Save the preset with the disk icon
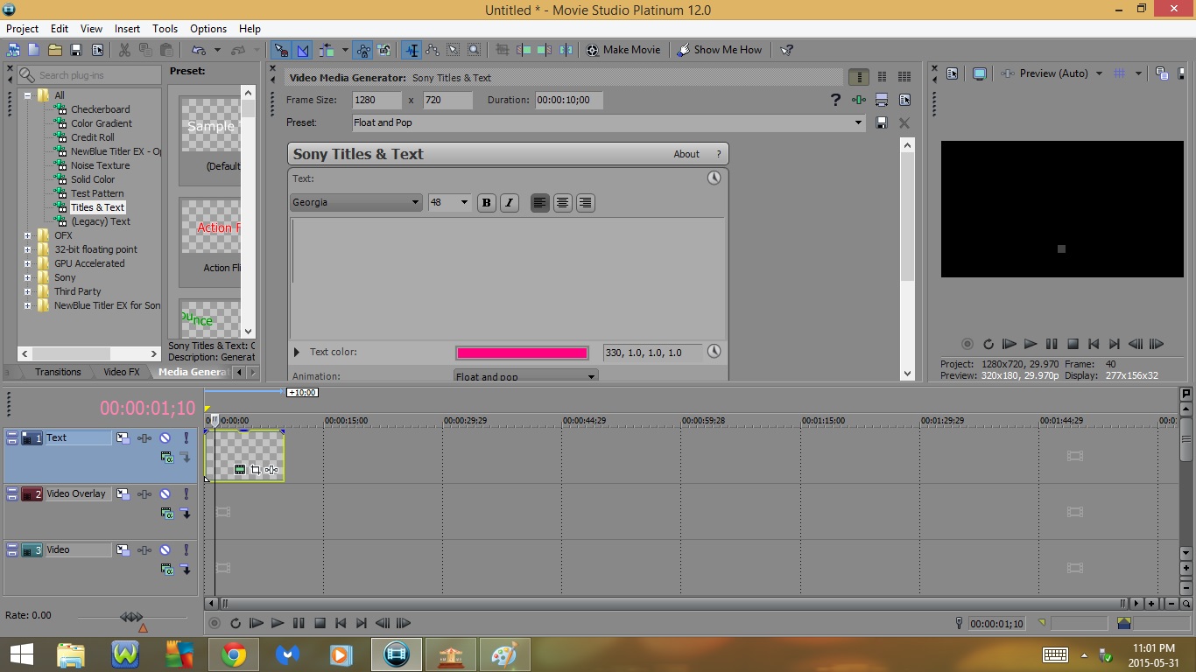Screen dimensions: 1196x672 [882, 123]
